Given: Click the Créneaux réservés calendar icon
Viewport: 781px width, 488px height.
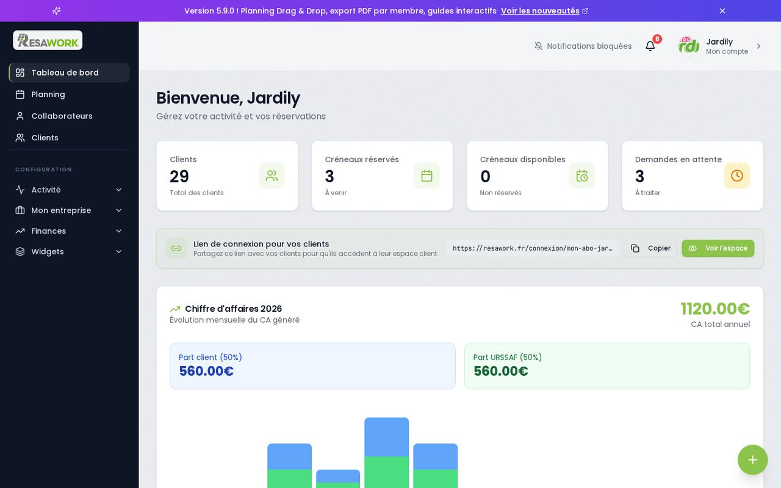Looking at the screenshot, I should tap(426, 176).
